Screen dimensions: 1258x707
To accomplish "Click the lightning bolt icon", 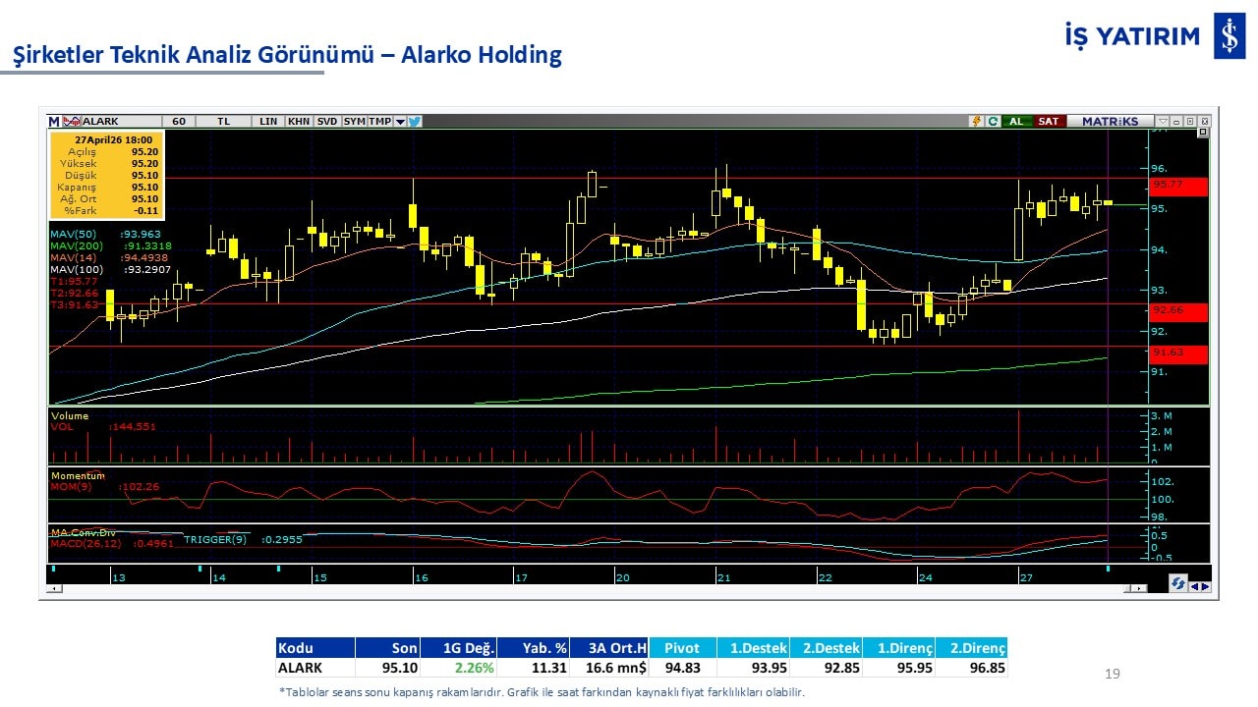I will coord(976,122).
